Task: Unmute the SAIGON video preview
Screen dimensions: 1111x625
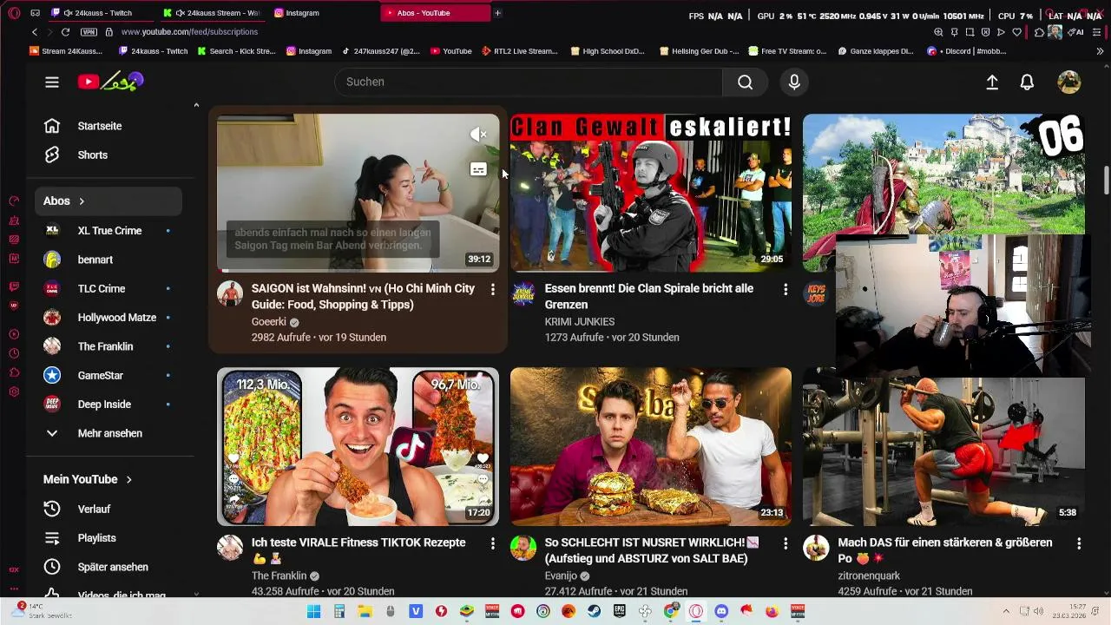Action: coord(478,135)
